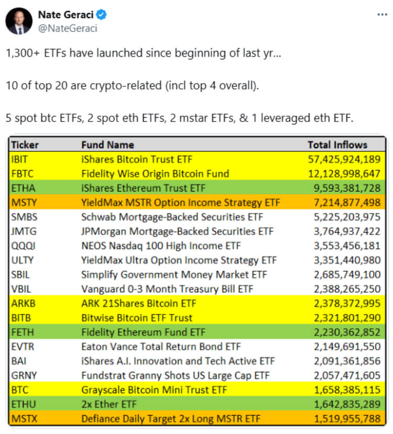
Task: Select the IBIT ticker cell
Action: pyautogui.click(x=19, y=160)
